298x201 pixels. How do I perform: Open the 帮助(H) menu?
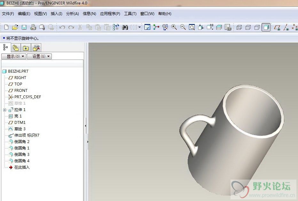pos(165,14)
